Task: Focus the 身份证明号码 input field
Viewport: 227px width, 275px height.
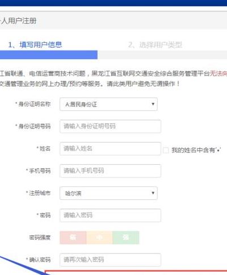Action: 110,126
